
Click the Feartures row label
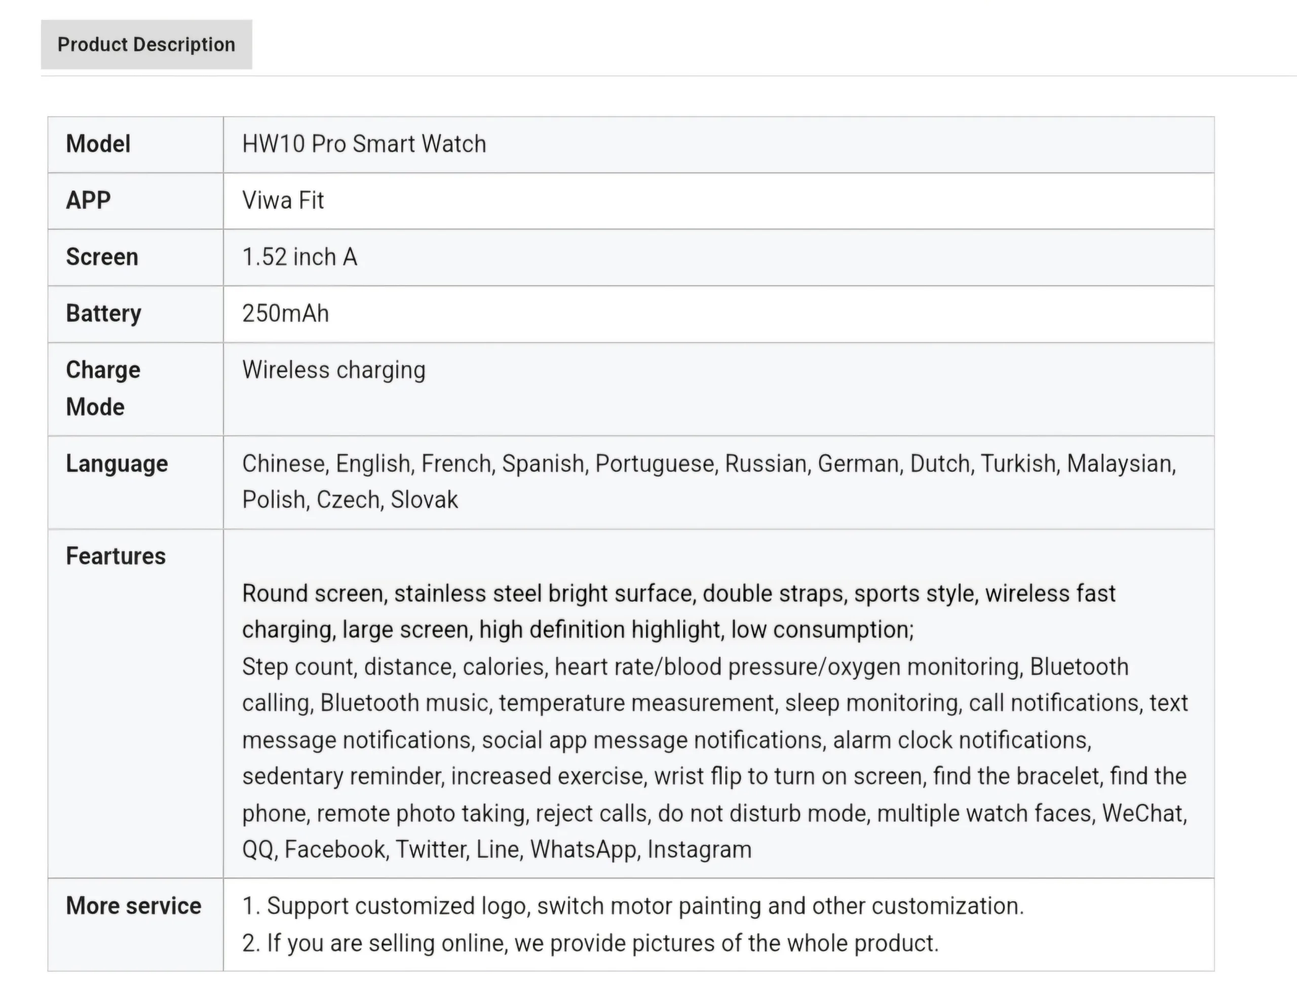pyautogui.click(x=116, y=556)
